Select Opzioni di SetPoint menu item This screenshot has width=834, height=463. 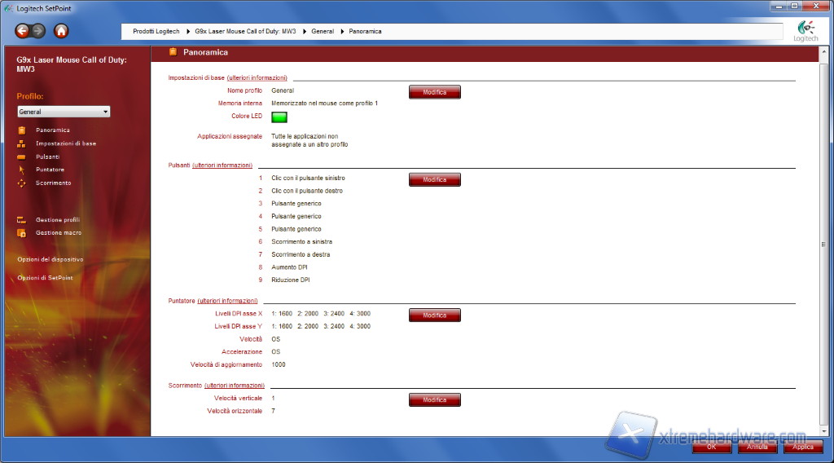pyautogui.click(x=45, y=278)
